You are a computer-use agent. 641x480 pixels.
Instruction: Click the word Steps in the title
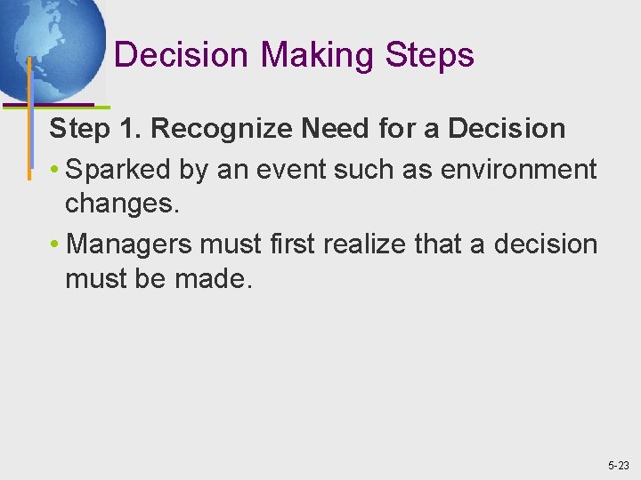click(x=430, y=56)
